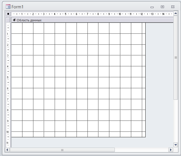181x156 pixels.
Task: Click the form selector square at ruler corner
Action: (x=8, y=14)
